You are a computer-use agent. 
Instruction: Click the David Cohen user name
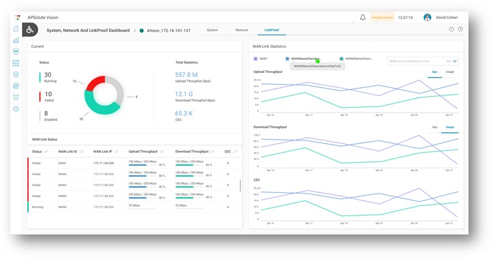[447, 18]
